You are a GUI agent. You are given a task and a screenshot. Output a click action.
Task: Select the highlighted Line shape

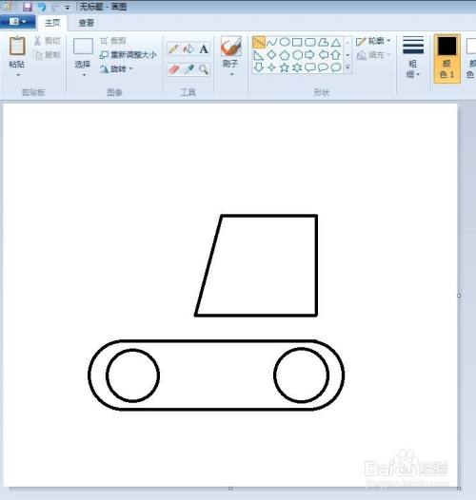[258, 42]
